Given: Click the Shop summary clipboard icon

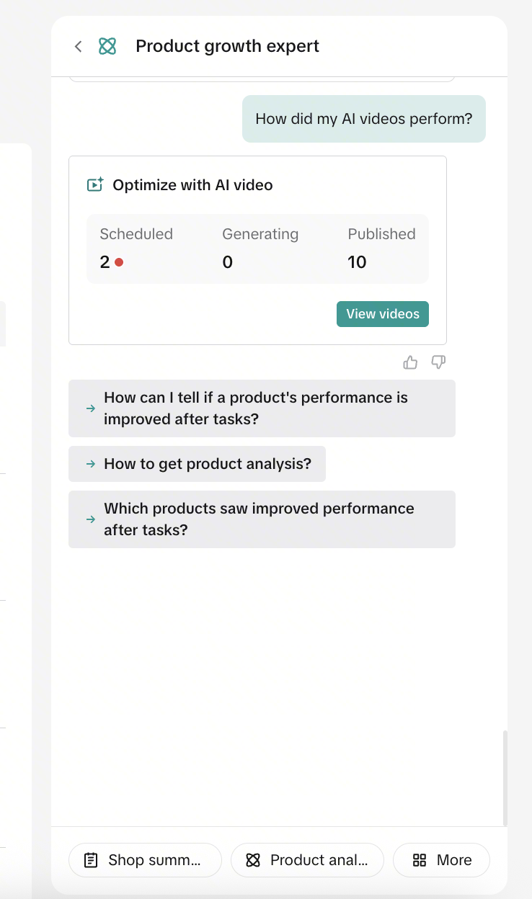Looking at the screenshot, I should (91, 860).
